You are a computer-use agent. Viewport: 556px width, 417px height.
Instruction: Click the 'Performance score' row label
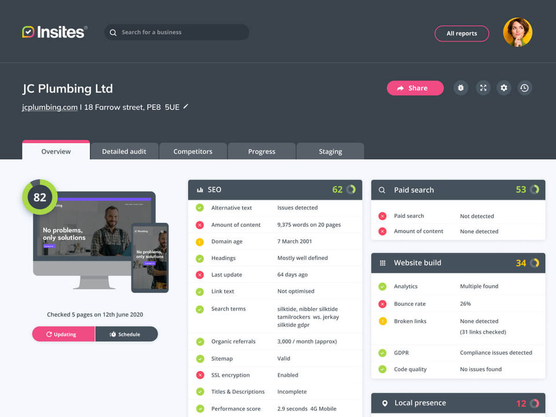236,408
